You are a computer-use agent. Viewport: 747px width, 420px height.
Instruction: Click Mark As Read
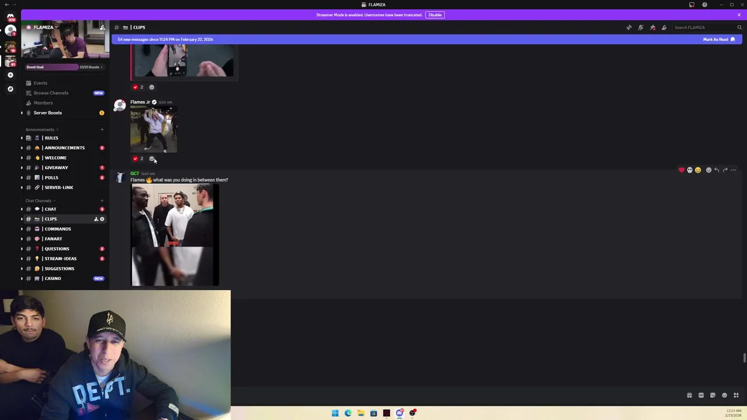(718, 39)
